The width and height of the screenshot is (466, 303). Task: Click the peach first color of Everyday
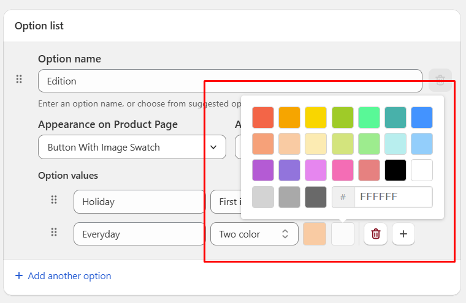pyautogui.click(x=315, y=234)
